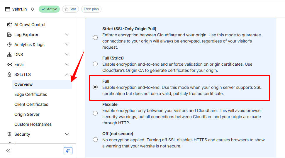285x158 pixels.
Task: Select the Full (Strict) encryption mode
Action: click(x=95, y=64)
